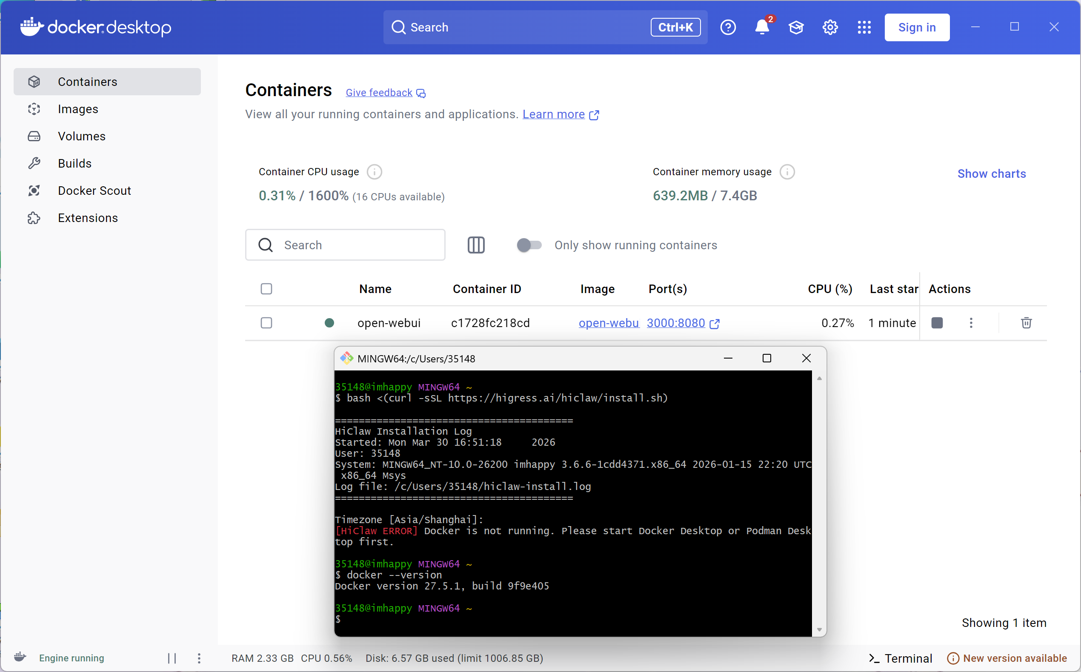Pause Docker engine from the status bar

(172, 658)
